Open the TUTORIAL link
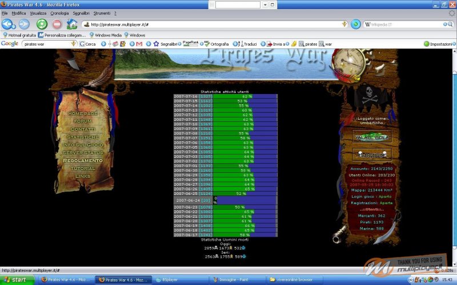The image size is (457, 285). coord(83,168)
